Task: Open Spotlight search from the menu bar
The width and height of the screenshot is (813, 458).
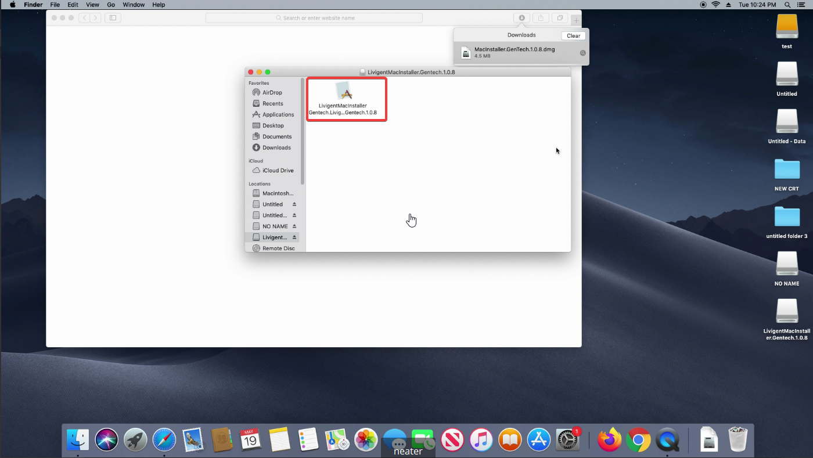Action: click(788, 5)
